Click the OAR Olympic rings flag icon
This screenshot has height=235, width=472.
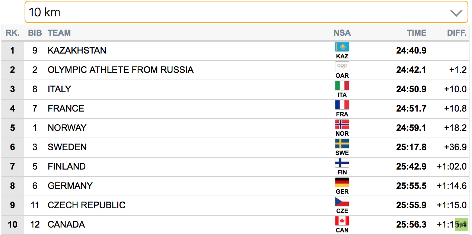342,67
